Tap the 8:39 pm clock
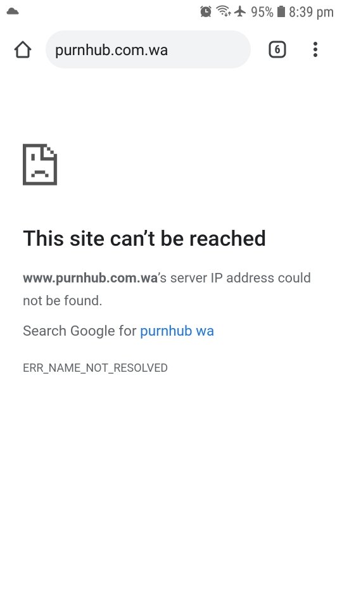Viewport: 342px width, 608px height. point(311,12)
